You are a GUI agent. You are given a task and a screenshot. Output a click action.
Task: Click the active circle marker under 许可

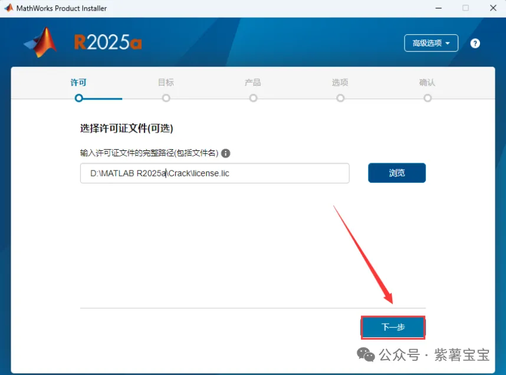point(78,98)
